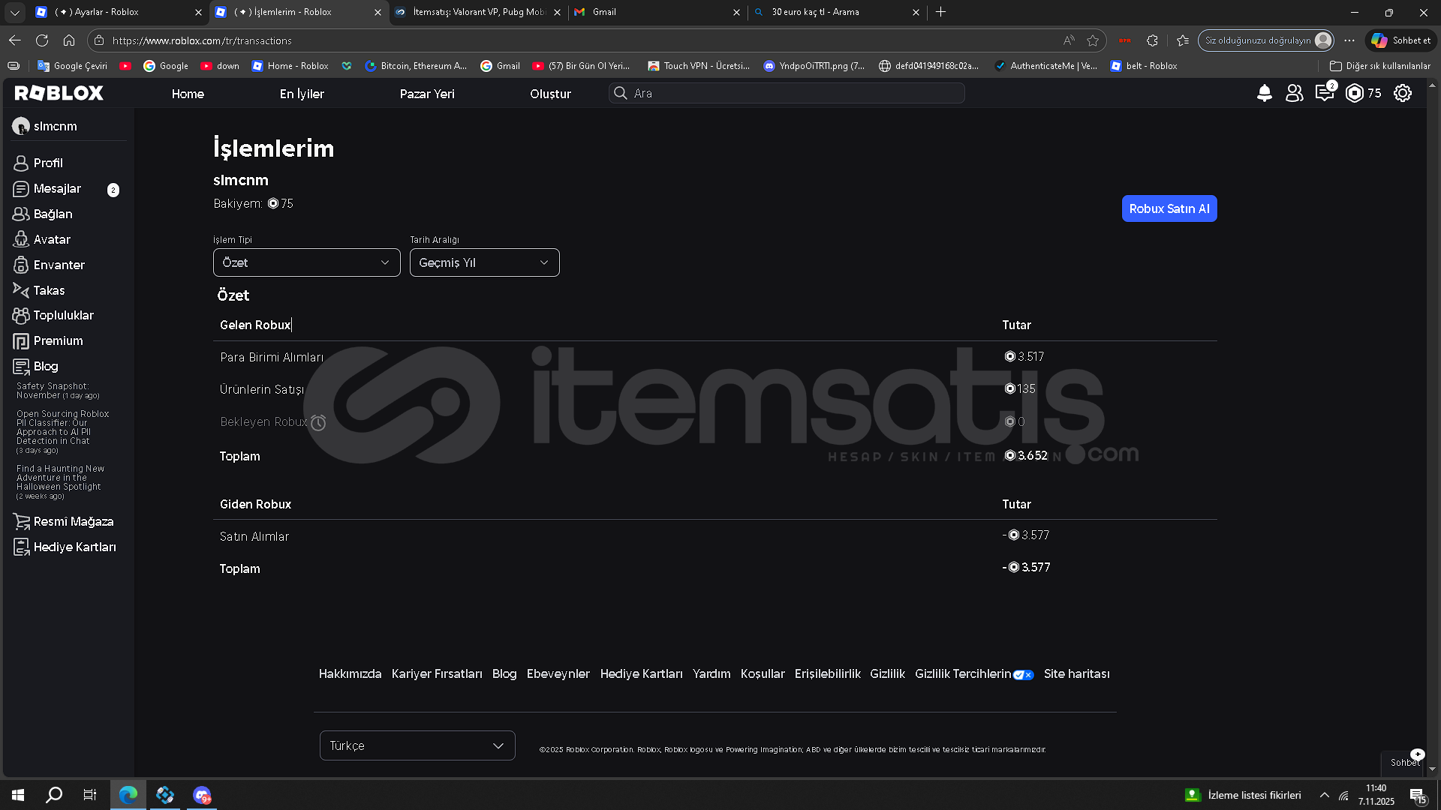This screenshot has height=810, width=1441.
Task: Open Avatar from the sidebar
Action: tap(52, 239)
